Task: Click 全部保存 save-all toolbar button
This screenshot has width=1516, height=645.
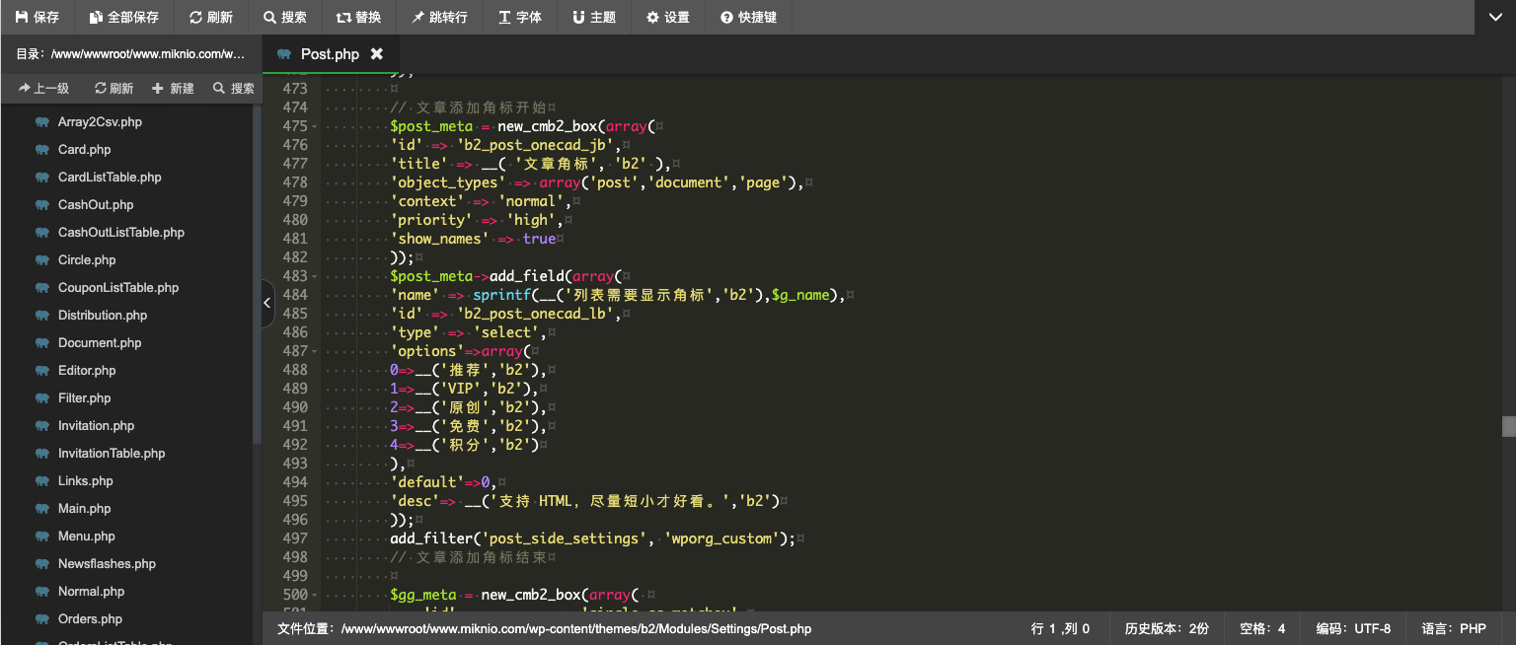Action: pyautogui.click(x=123, y=18)
